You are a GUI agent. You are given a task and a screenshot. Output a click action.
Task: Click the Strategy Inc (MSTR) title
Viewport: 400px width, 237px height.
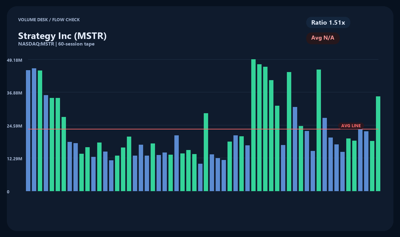tap(62, 36)
